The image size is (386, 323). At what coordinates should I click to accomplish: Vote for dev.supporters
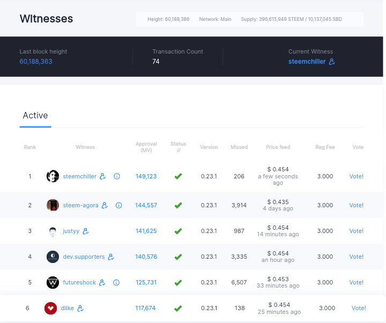click(x=356, y=257)
